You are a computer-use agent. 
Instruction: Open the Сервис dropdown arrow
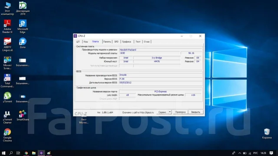[x=170, y=112]
